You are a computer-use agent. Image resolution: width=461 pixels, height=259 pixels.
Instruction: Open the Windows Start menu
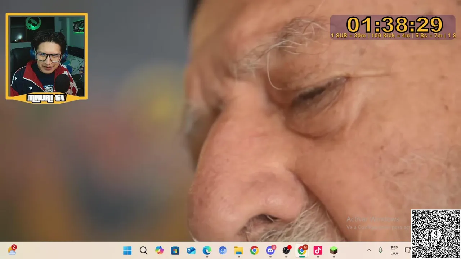click(127, 251)
